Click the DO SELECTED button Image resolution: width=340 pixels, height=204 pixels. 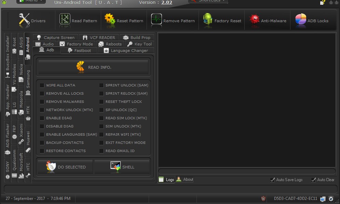[x=65, y=167]
